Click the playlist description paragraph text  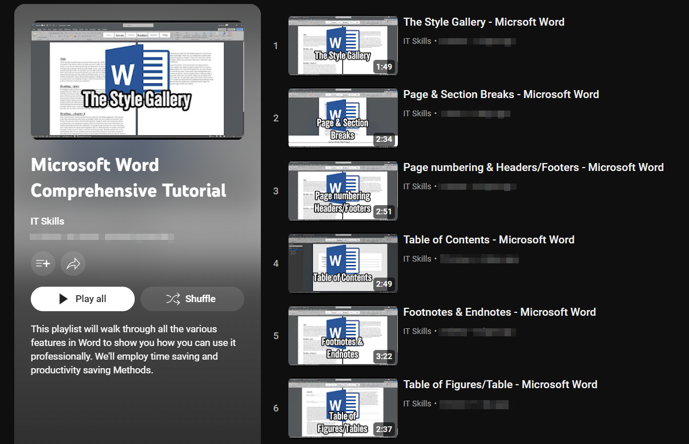coord(134,349)
